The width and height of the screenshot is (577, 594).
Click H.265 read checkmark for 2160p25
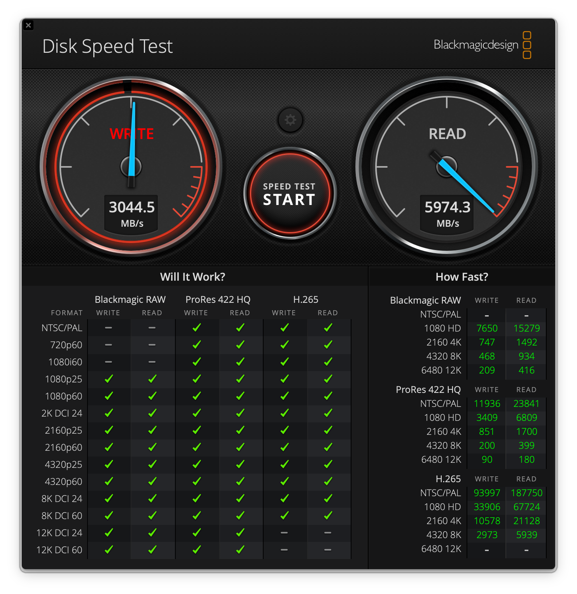pyautogui.click(x=328, y=430)
